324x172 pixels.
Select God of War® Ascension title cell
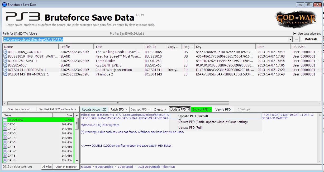click(114, 70)
